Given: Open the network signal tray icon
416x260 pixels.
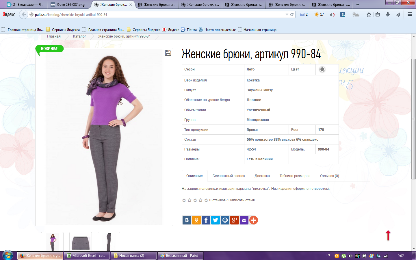Looking at the screenshot, I should [x=385, y=256].
